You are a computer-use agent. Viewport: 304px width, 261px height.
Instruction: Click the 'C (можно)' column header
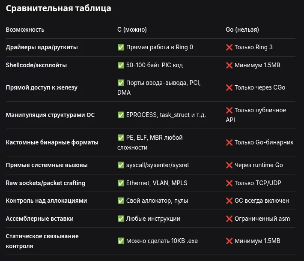(132, 30)
